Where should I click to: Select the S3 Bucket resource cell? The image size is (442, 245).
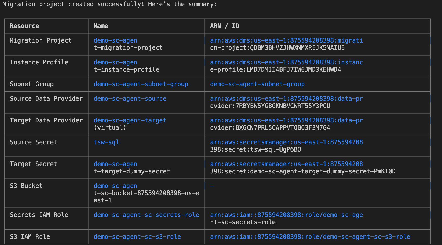click(x=26, y=186)
